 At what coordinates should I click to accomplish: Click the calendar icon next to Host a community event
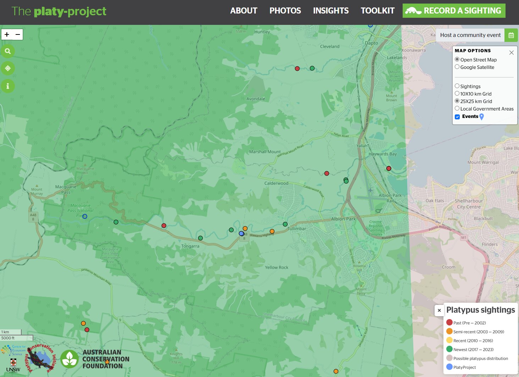click(511, 35)
